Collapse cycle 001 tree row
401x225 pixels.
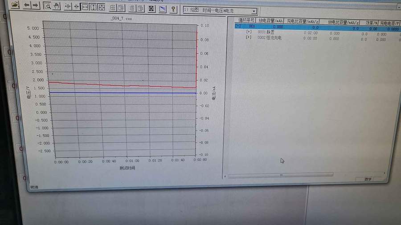(238, 26)
